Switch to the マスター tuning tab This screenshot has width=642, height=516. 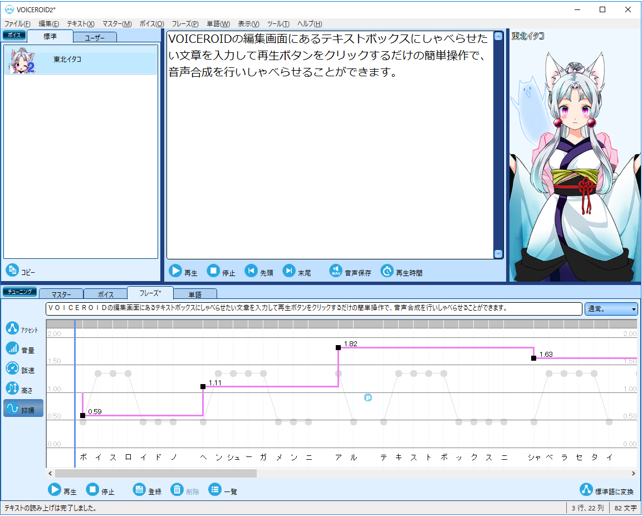[61, 294]
